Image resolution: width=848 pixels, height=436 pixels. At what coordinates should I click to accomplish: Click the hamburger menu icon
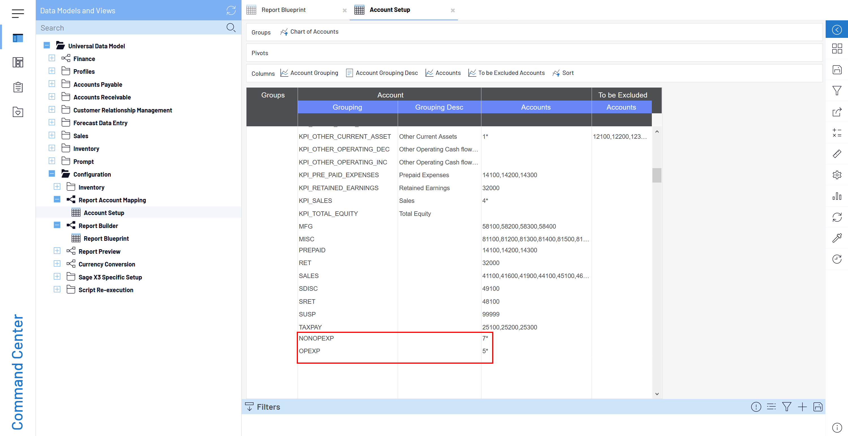coord(18,14)
